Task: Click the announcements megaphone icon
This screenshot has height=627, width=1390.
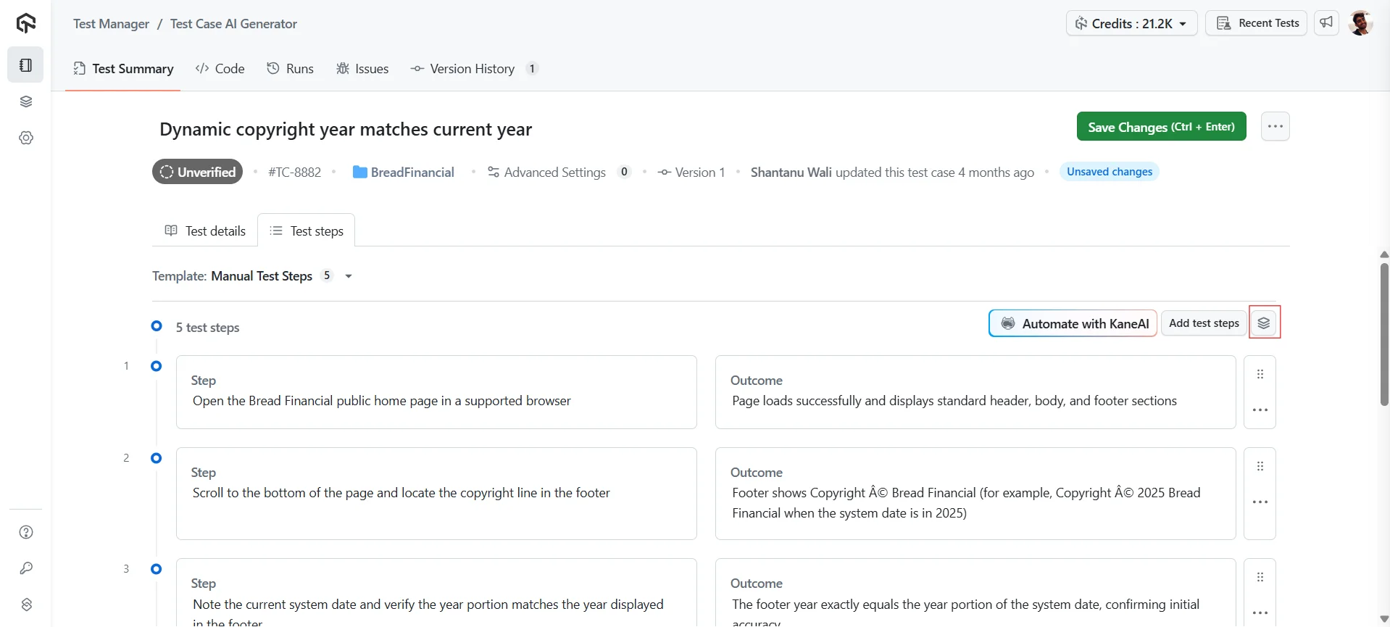Action: coord(1326,23)
